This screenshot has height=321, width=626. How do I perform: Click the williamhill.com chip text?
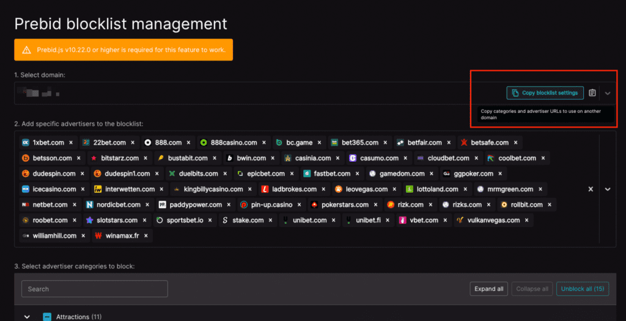point(54,236)
